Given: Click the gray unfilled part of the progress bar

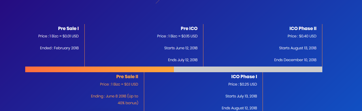Looking at the screenshot, I should (x=248, y=69).
